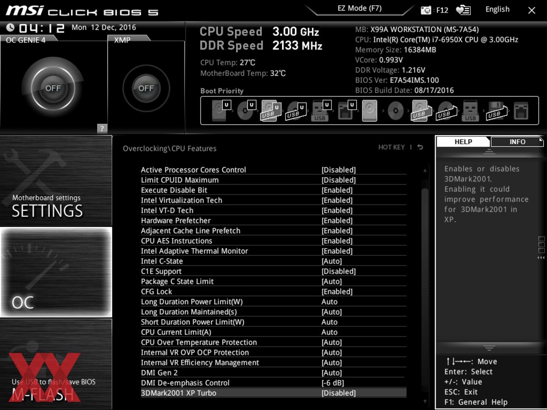Viewport: 547px width, 410px height.
Task: Edit Short Duration Power Limit(W) Auto value
Action: coord(329,322)
